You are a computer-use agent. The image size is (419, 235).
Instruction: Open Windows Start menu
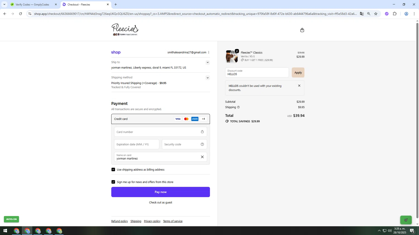pyautogui.click(x=5, y=231)
